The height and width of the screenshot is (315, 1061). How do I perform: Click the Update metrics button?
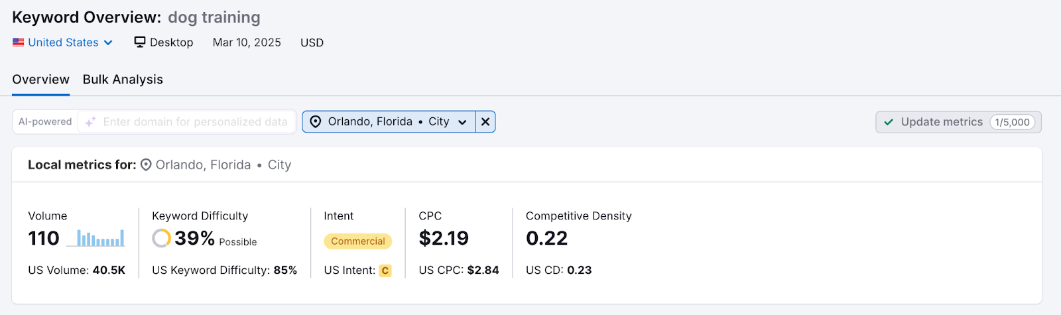[x=942, y=122]
